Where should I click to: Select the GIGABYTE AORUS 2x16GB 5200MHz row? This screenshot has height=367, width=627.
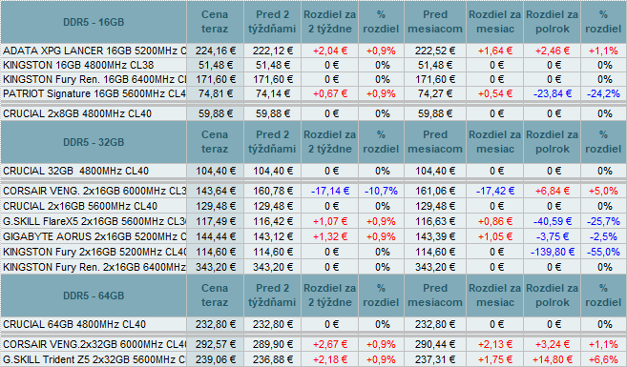[313, 236]
